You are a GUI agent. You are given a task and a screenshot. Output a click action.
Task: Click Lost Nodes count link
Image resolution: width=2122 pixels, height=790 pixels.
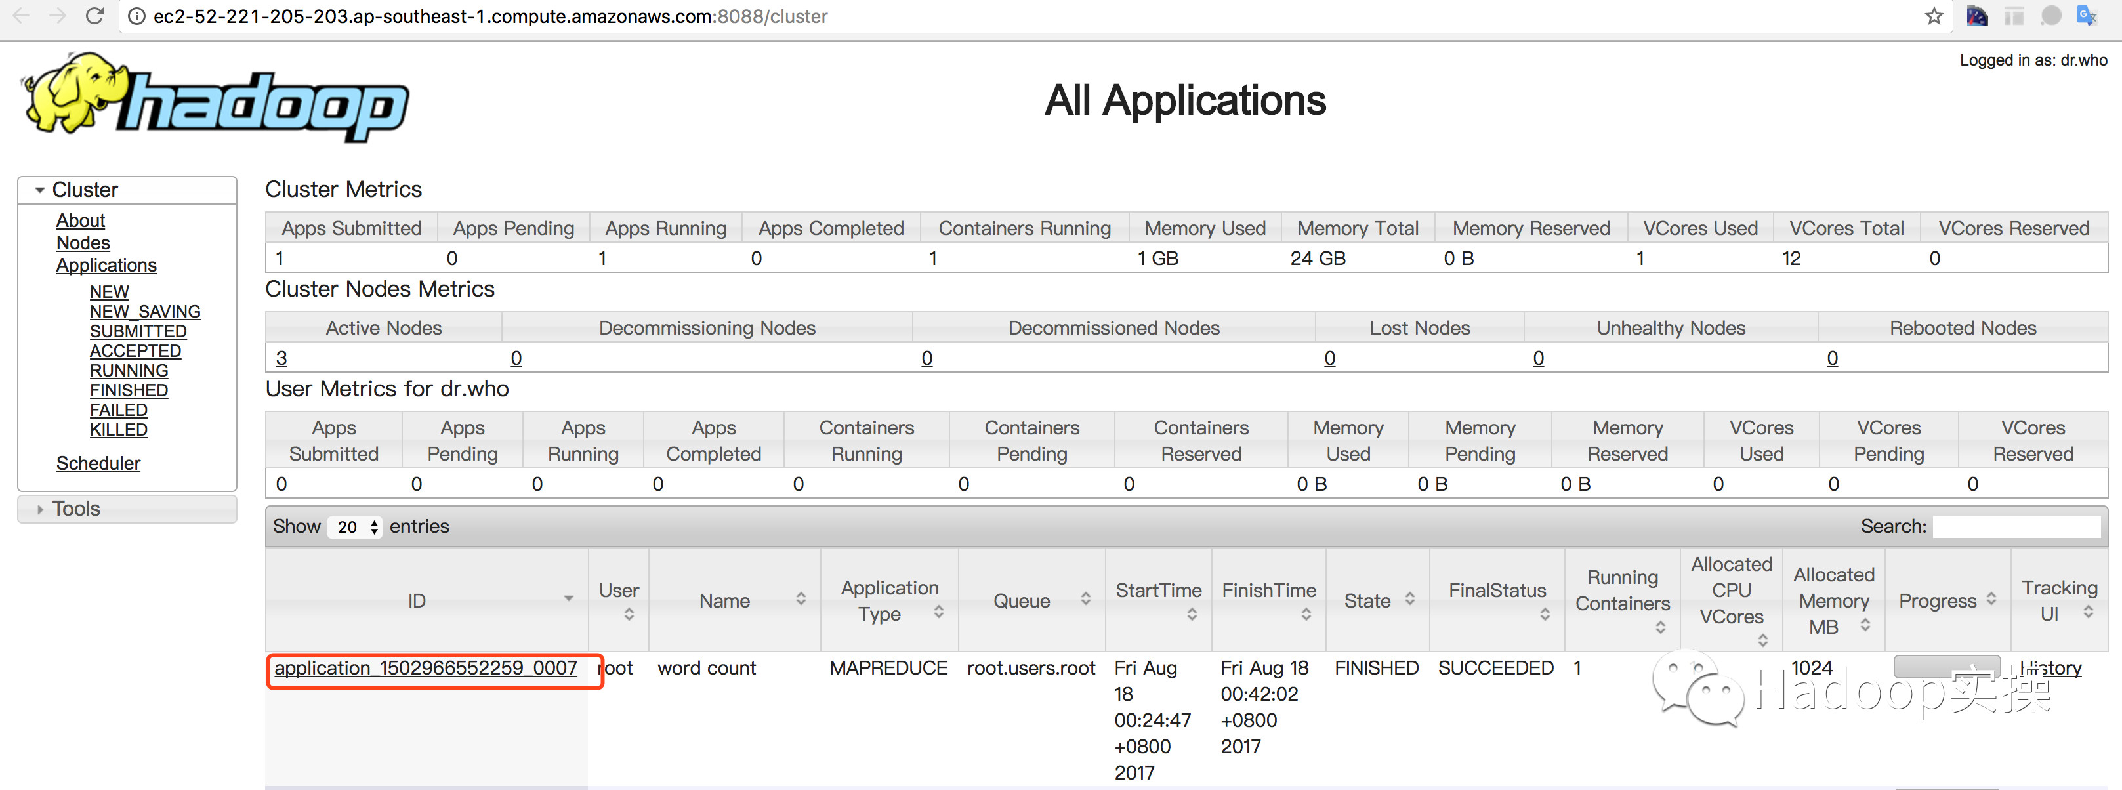tap(1329, 358)
